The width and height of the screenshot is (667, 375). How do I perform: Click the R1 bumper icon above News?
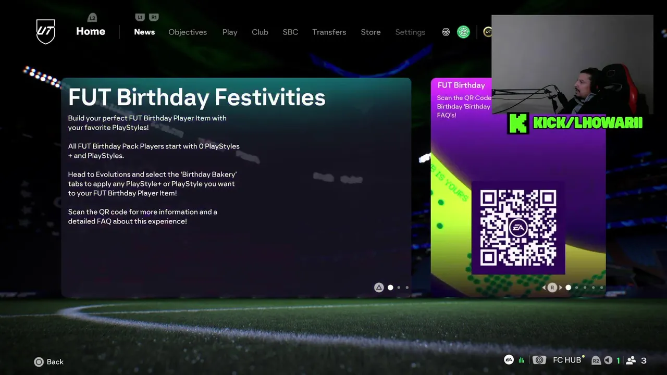[154, 17]
